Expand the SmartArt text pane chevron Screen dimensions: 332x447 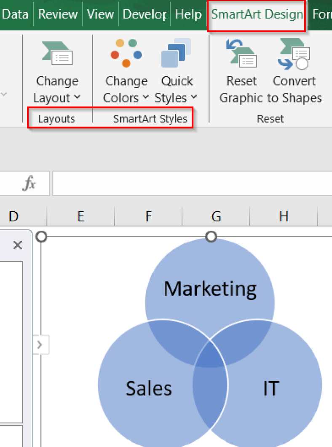[x=40, y=345]
